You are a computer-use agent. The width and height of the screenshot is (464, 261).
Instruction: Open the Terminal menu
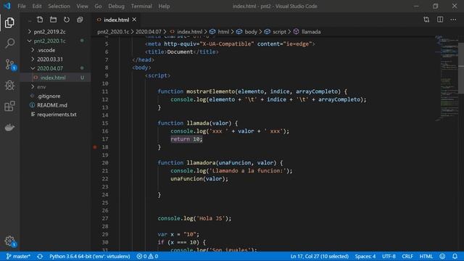click(x=141, y=6)
